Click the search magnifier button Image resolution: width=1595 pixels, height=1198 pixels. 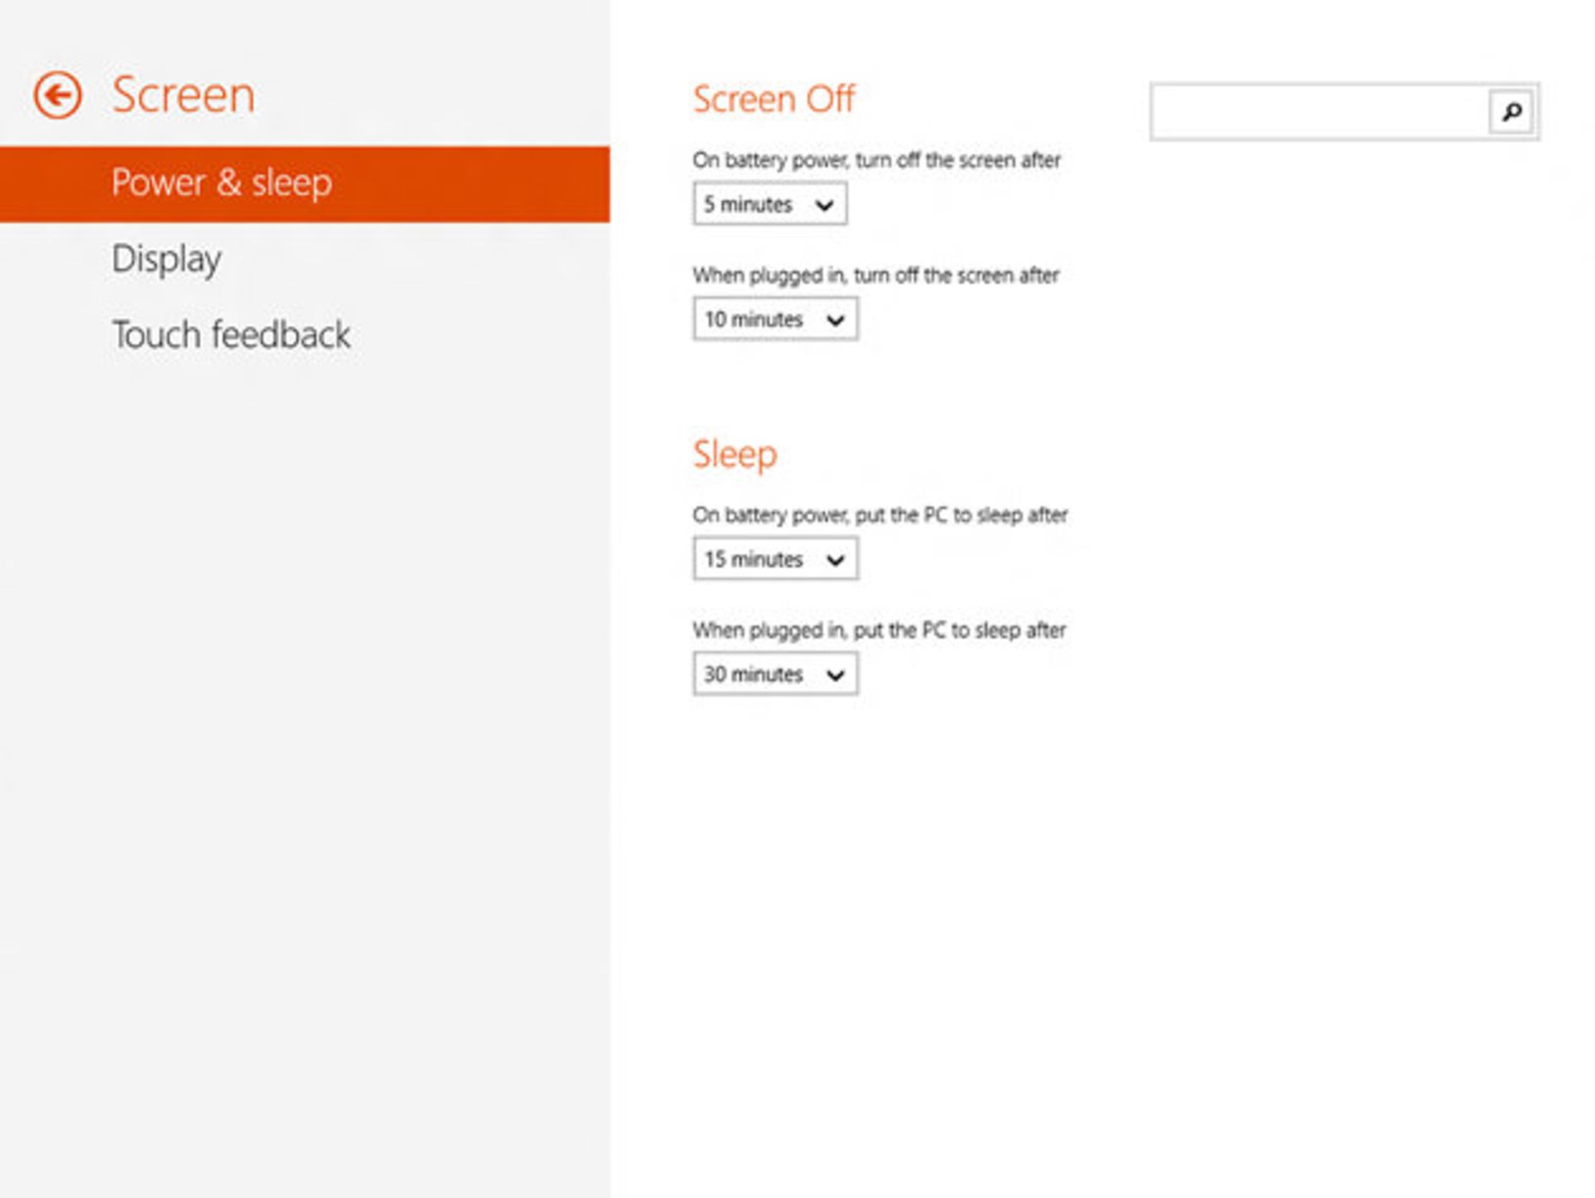pos(1511,111)
